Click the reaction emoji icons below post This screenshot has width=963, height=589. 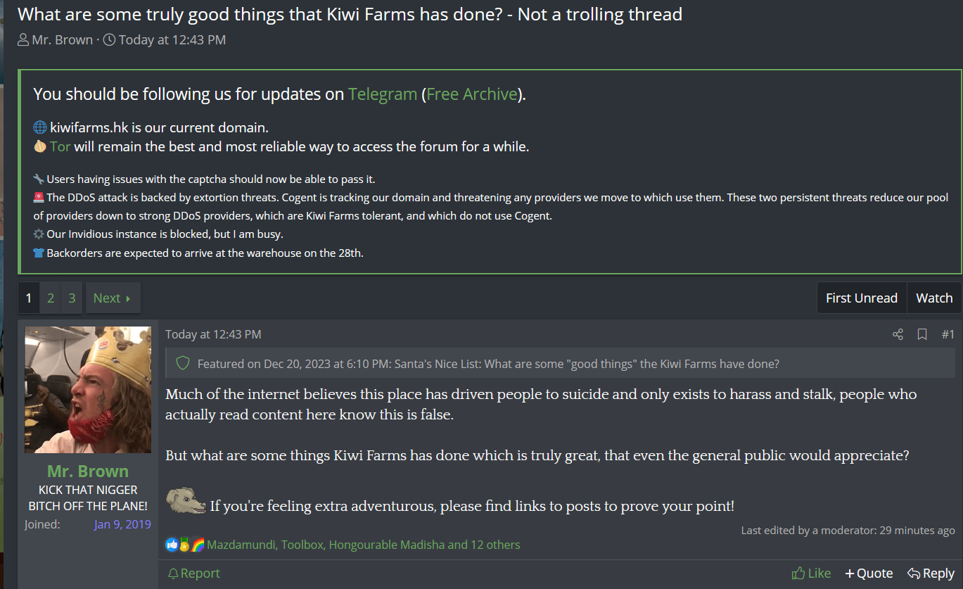click(x=185, y=545)
